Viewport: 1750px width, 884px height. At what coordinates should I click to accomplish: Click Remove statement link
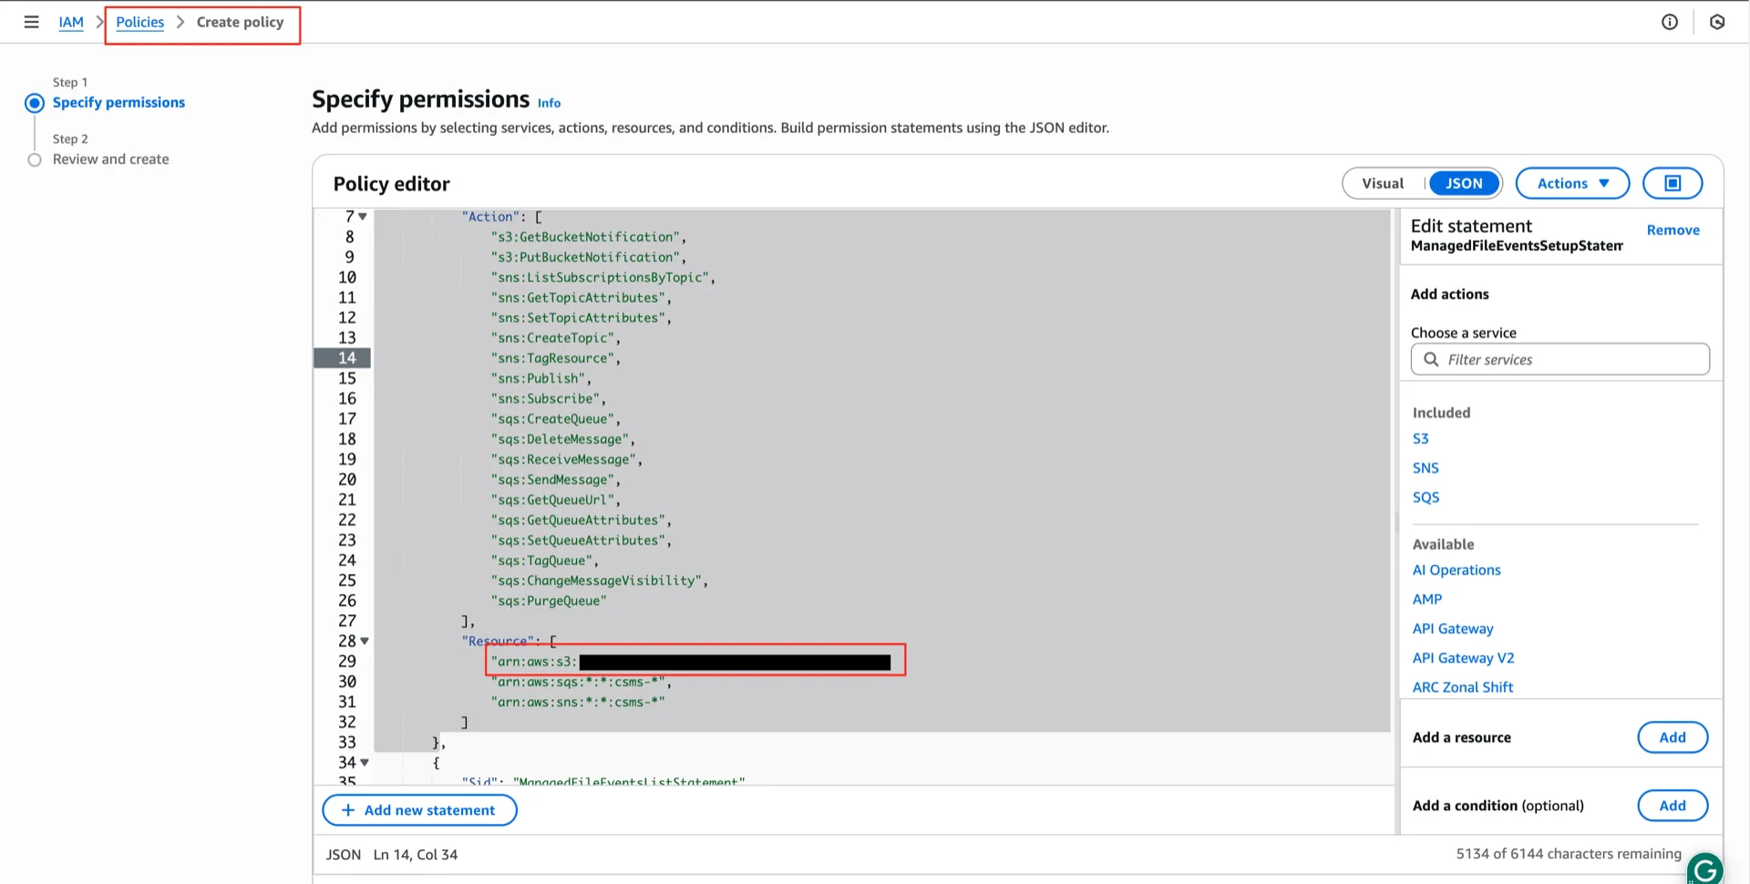[x=1673, y=230]
